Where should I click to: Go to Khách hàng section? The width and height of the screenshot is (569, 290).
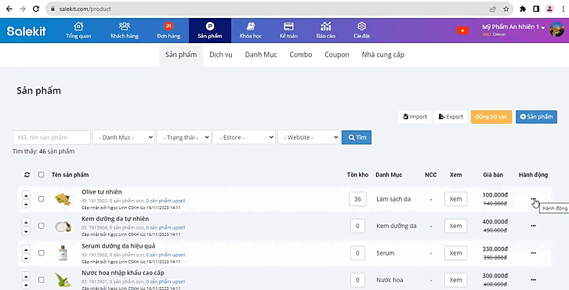pos(125,31)
